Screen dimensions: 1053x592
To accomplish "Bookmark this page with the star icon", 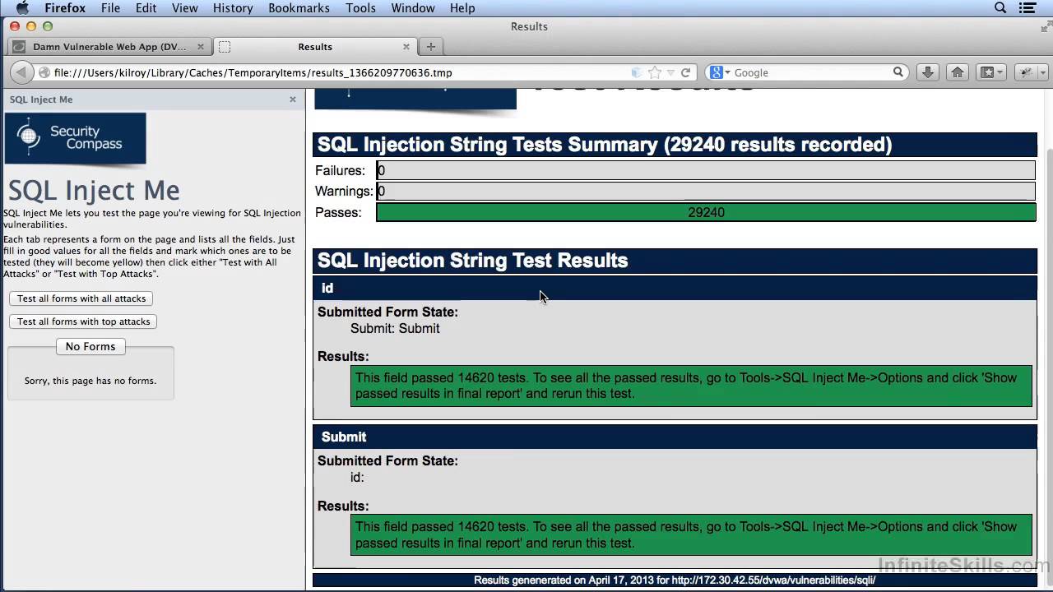I will [655, 72].
